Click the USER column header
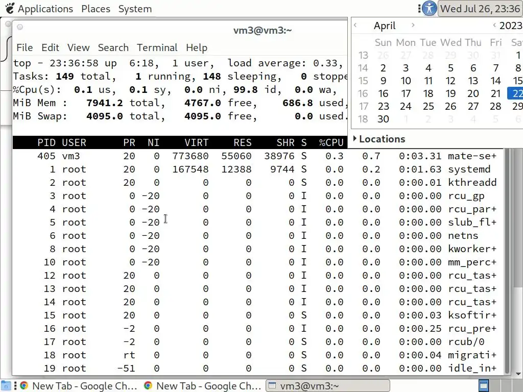The image size is (523, 392). (74, 143)
